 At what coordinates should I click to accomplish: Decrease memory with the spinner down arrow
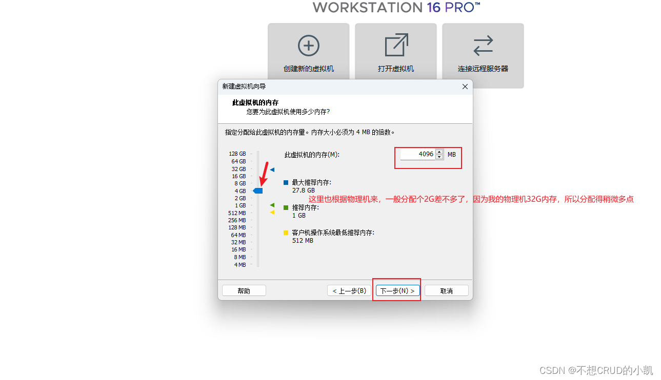[439, 157]
